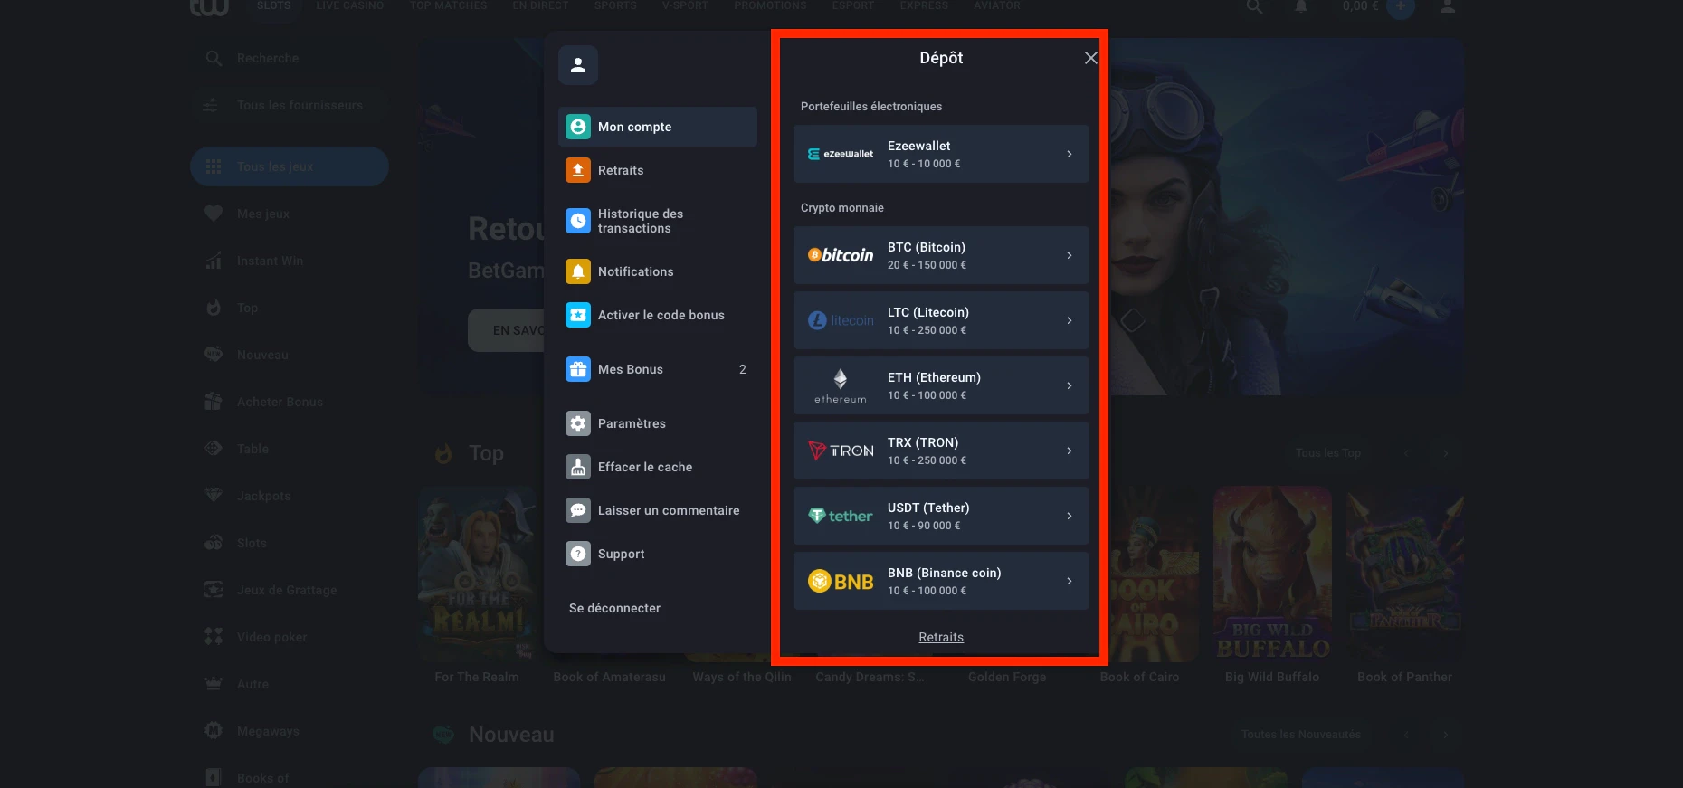Click the Recherche search field
Image resolution: width=1683 pixels, height=788 pixels.
point(290,58)
